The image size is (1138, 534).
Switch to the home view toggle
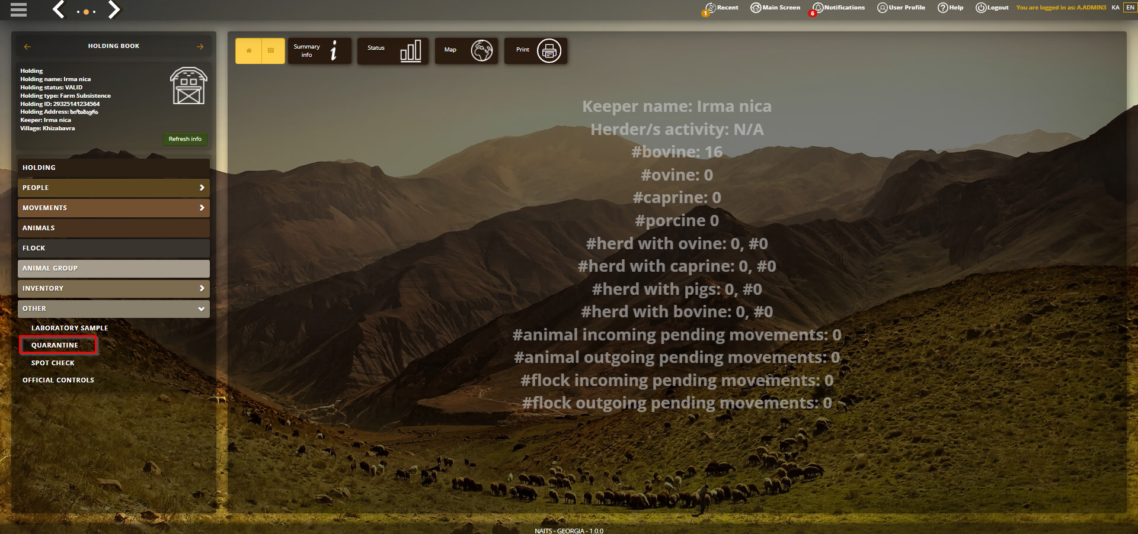[248, 51]
